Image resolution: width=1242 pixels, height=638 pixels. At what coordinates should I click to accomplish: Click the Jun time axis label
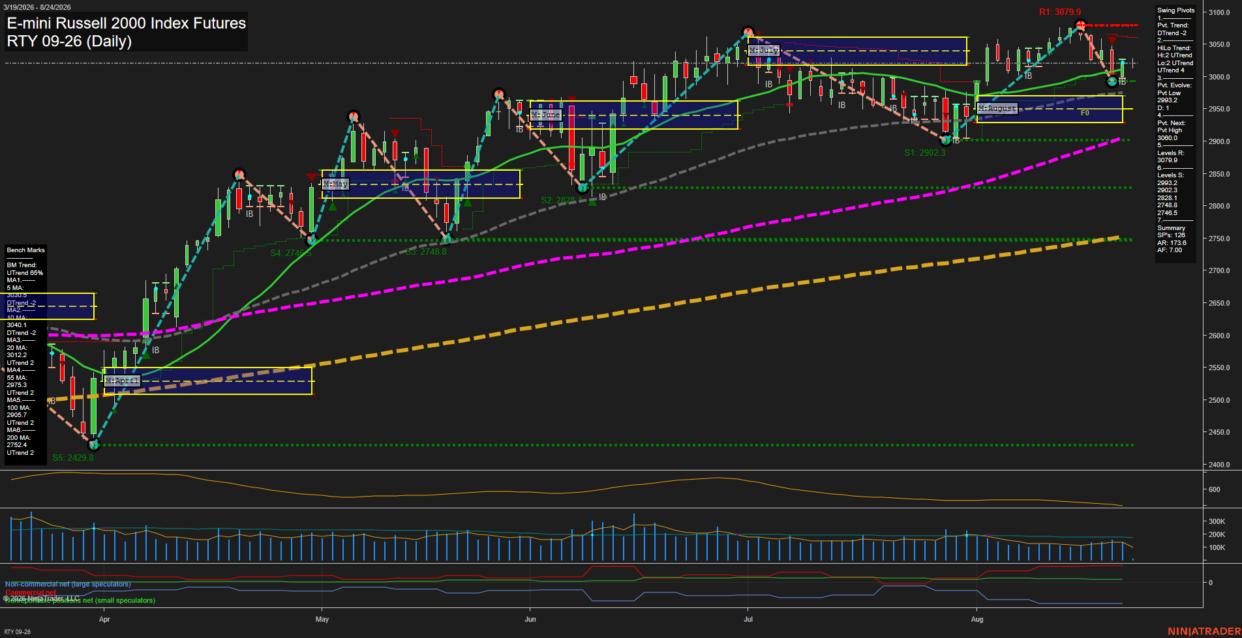point(530,619)
